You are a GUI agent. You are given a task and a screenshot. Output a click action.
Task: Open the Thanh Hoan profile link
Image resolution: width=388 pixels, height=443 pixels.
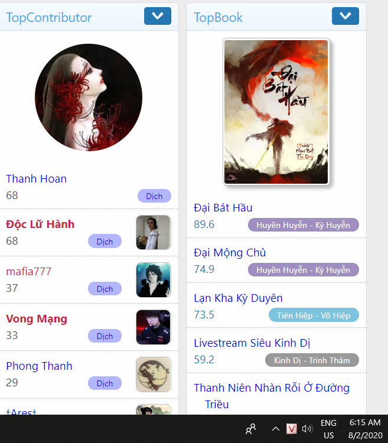coord(37,179)
